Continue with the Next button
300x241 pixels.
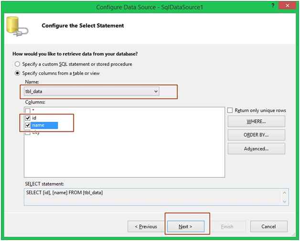point(186,227)
